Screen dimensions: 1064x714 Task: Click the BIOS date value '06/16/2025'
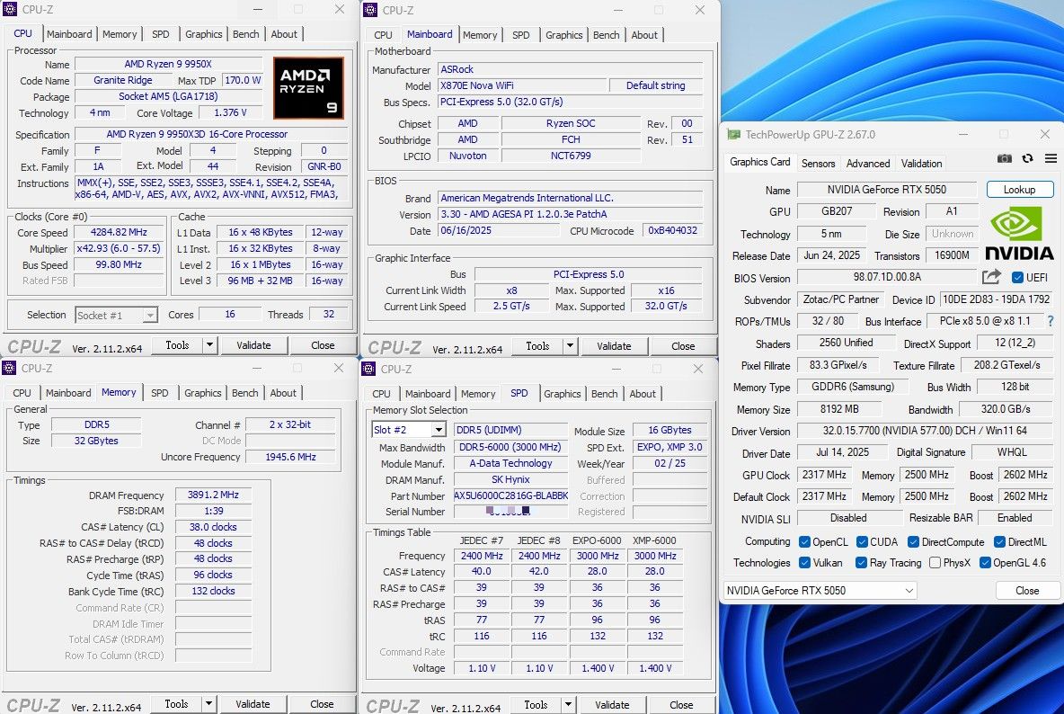pyautogui.click(x=465, y=230)
